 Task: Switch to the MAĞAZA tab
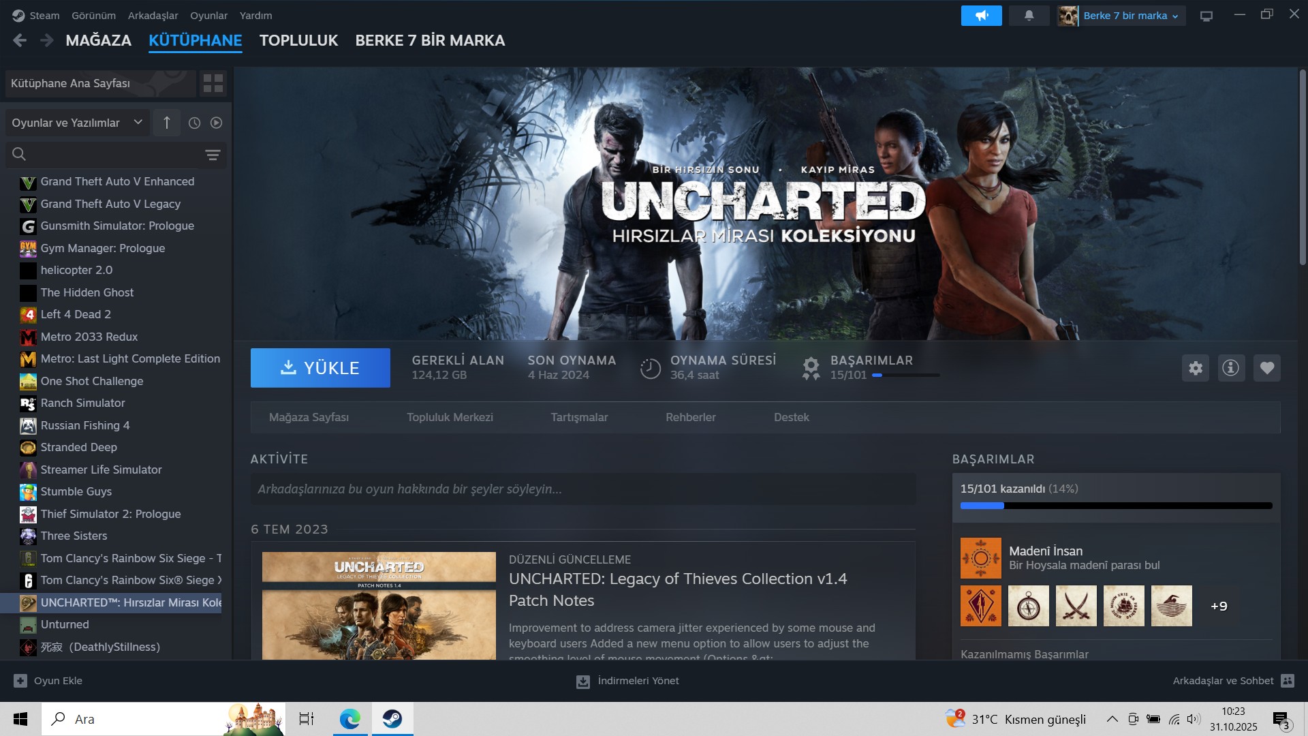[98, 40]
